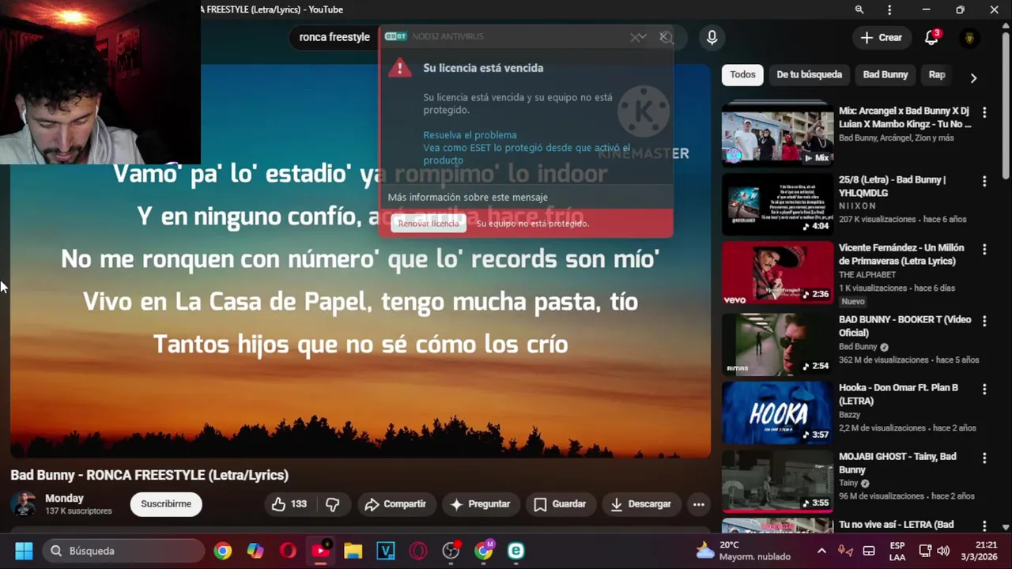Select the Todos filter chip
Image resolution: width=1012 pixels, height=569 pixels.
742,74
